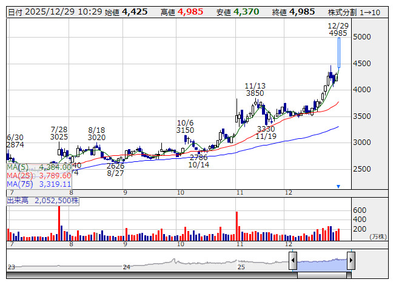Click the 高値 4,985 high price value
This screenshot has height=285, width=396.
pos(190,12)
